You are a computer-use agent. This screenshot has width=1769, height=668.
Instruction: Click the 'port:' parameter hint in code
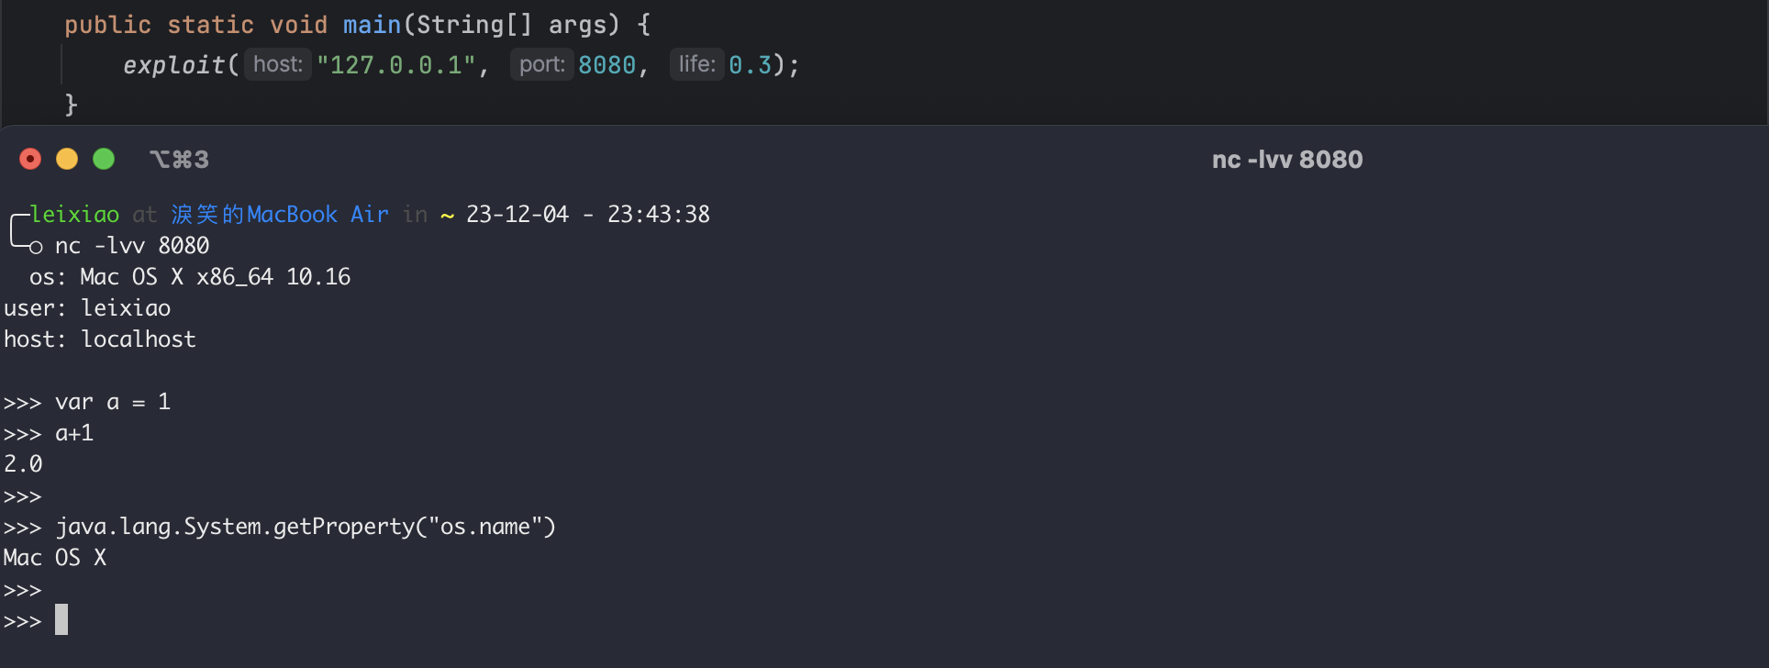tap(541, 64)
